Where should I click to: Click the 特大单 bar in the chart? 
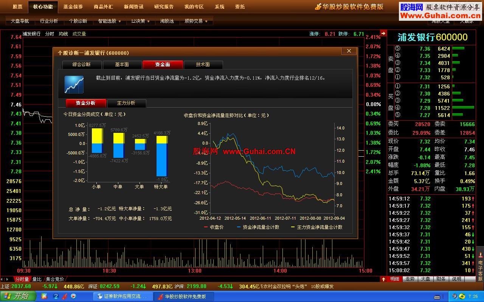coord(162,156)
